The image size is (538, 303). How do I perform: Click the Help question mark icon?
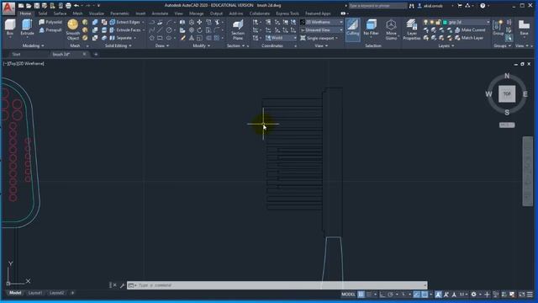(483, 6)
